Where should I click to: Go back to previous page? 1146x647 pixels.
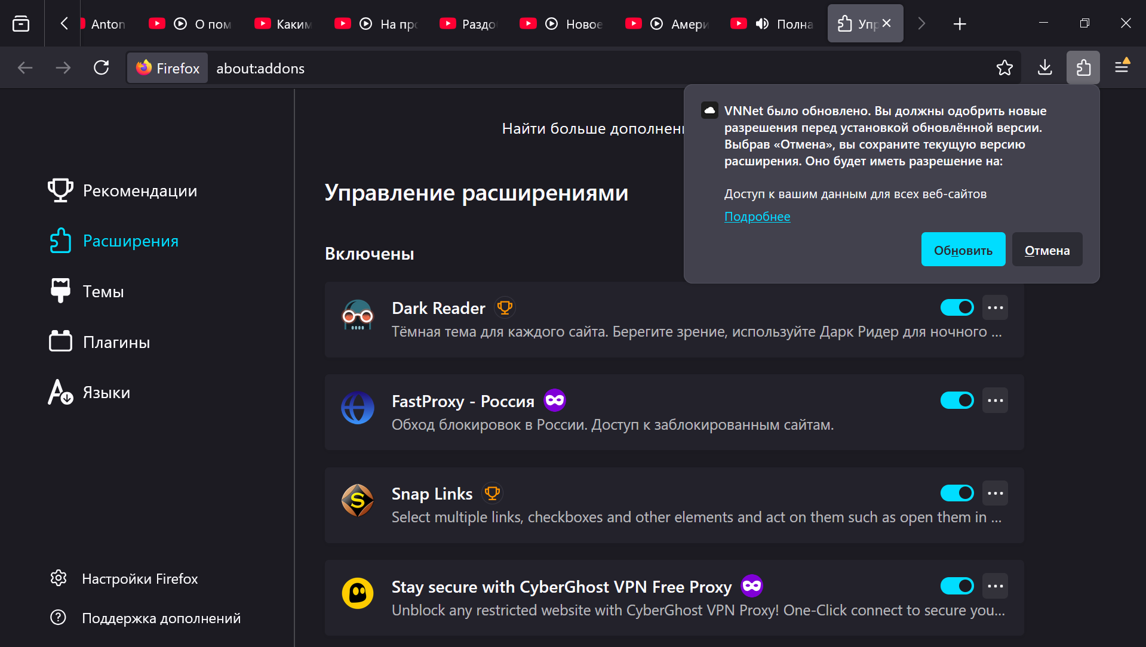coord(25,68)
